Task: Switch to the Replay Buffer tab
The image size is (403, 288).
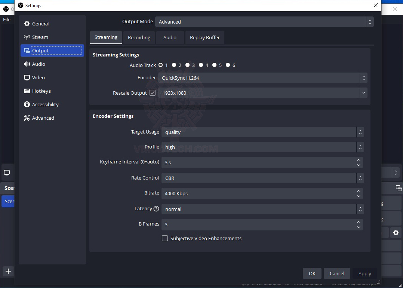Action: point(205,37)
